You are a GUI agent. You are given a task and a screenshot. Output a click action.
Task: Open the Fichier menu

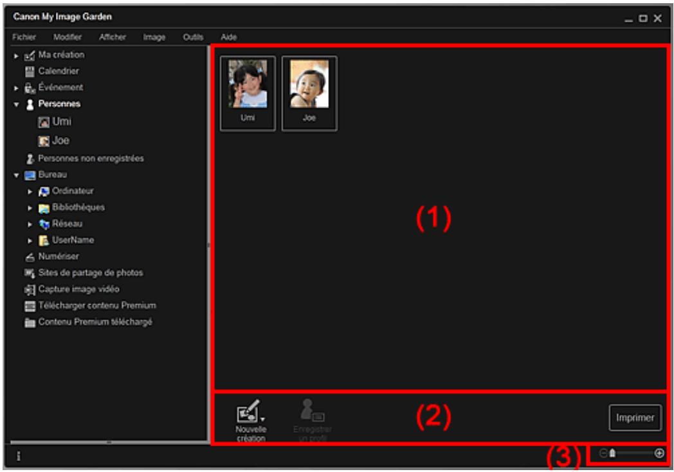pos(24,37)
